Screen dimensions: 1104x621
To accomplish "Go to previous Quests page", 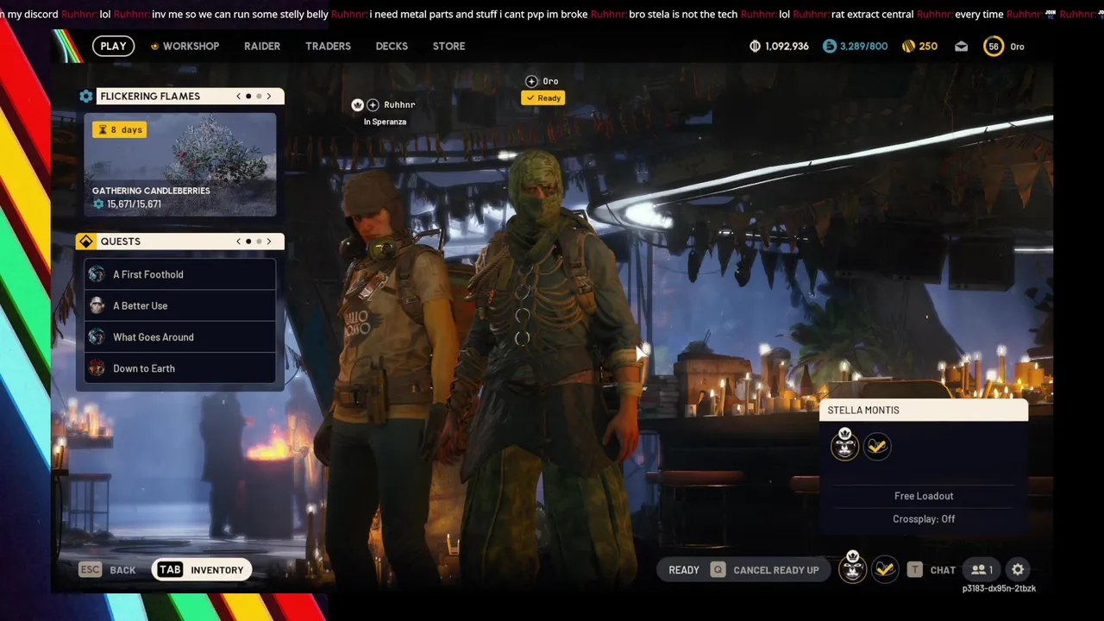I will (239, 241).
